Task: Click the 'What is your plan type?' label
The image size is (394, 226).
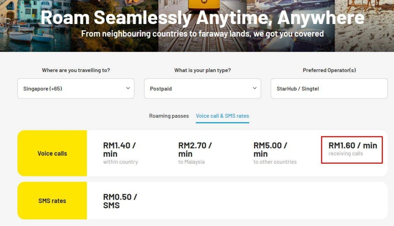Action: pyautogui.click(x=203, y=70)
